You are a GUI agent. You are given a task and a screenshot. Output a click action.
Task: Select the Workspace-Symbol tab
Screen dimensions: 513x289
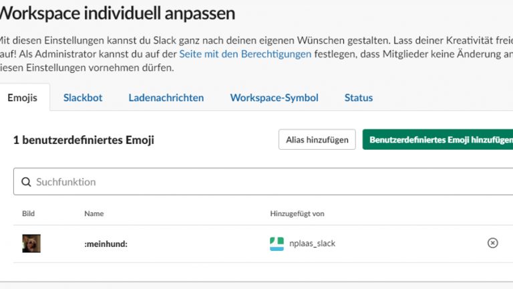pyautogui.click(x=274, y=98)
